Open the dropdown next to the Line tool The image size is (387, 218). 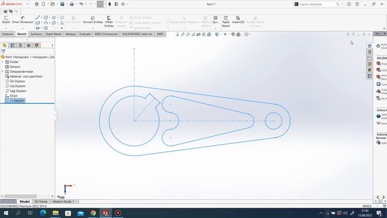tap(42, 18)
